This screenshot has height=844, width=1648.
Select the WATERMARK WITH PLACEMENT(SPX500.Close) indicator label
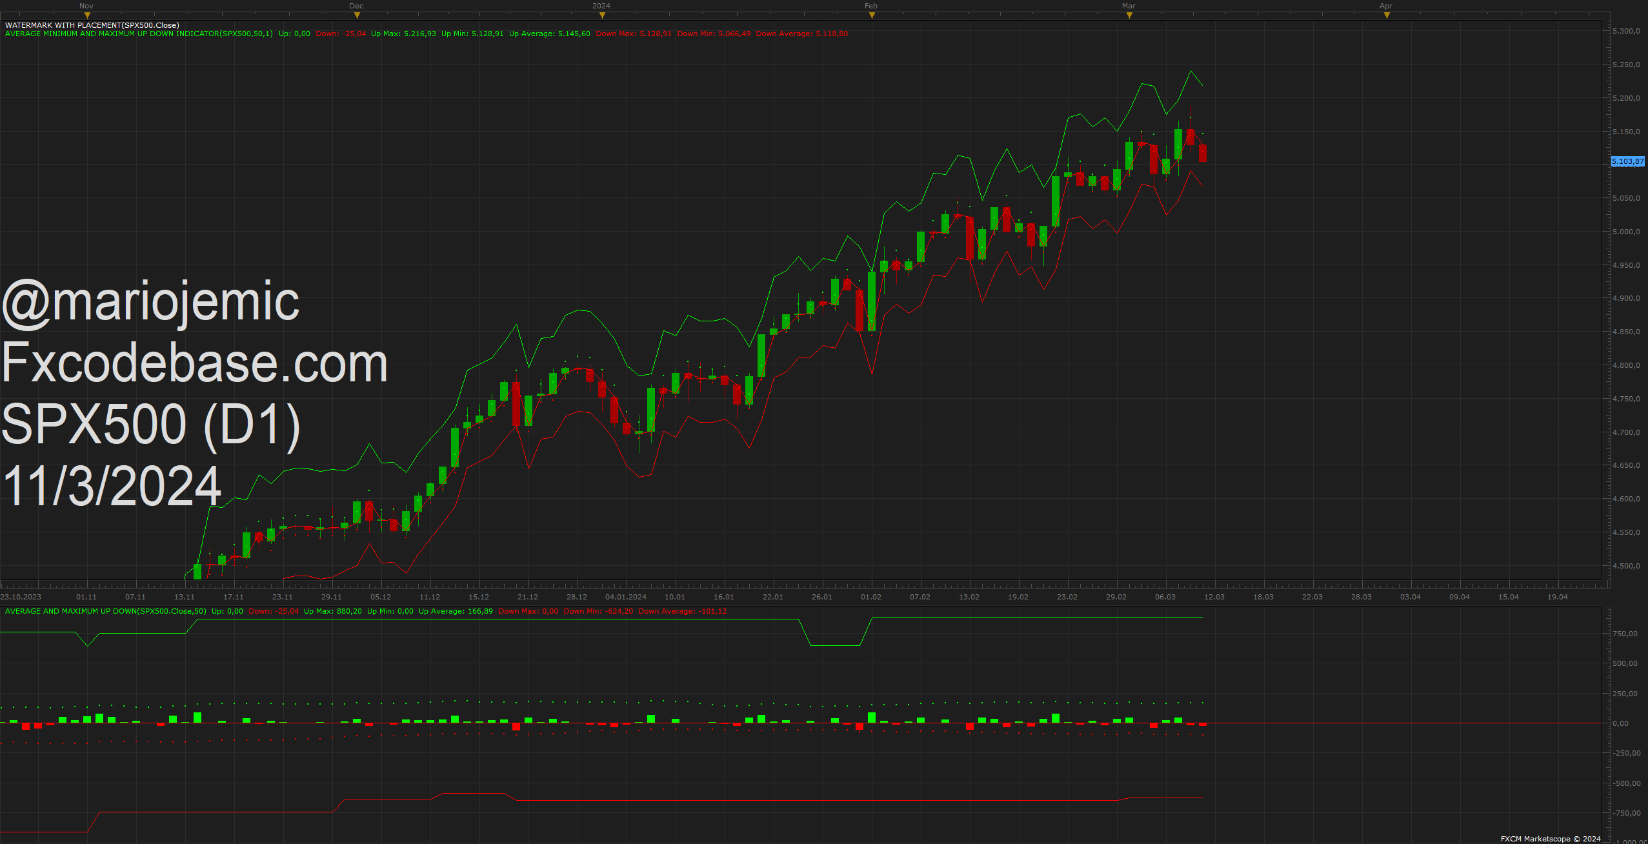pyautogui.click(x=92, y=25)
